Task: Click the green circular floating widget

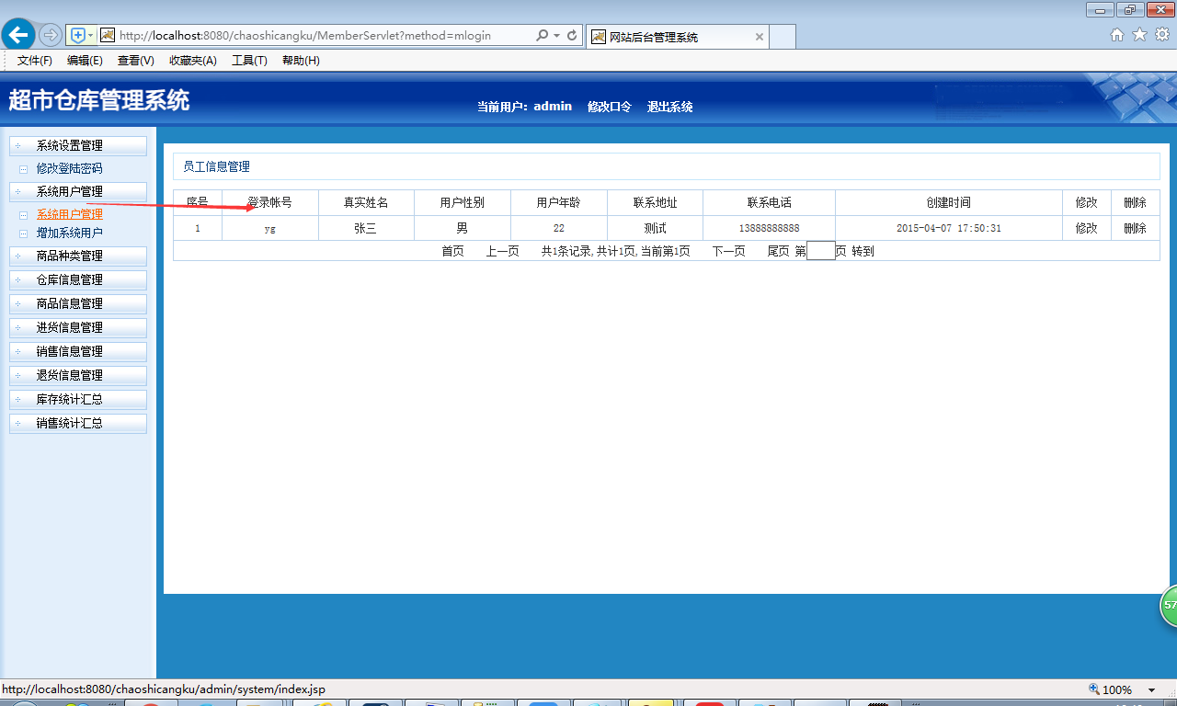Action: pyautogui.click(x=1169, y=606)
